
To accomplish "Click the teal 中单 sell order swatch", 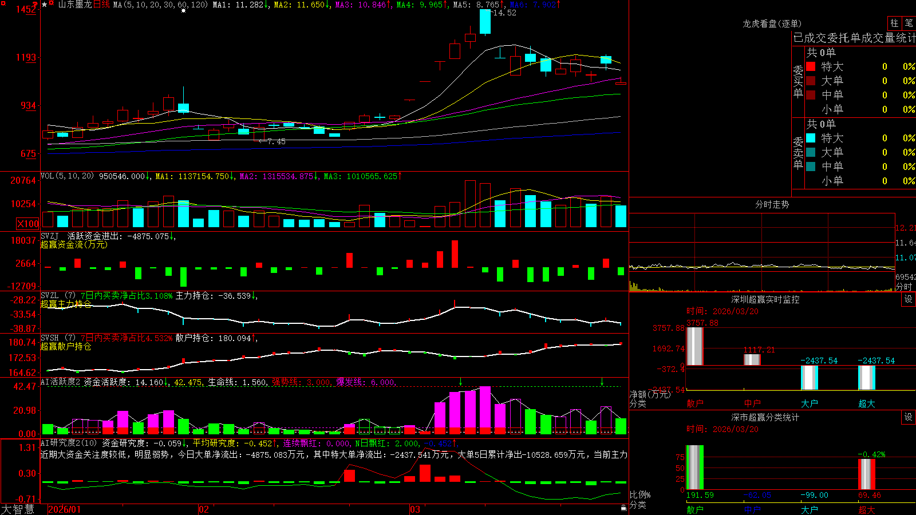I will click(811, 167).
